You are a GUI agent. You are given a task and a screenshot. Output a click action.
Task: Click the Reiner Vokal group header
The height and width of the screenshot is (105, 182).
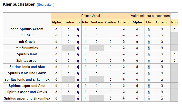tap(90, 16)
